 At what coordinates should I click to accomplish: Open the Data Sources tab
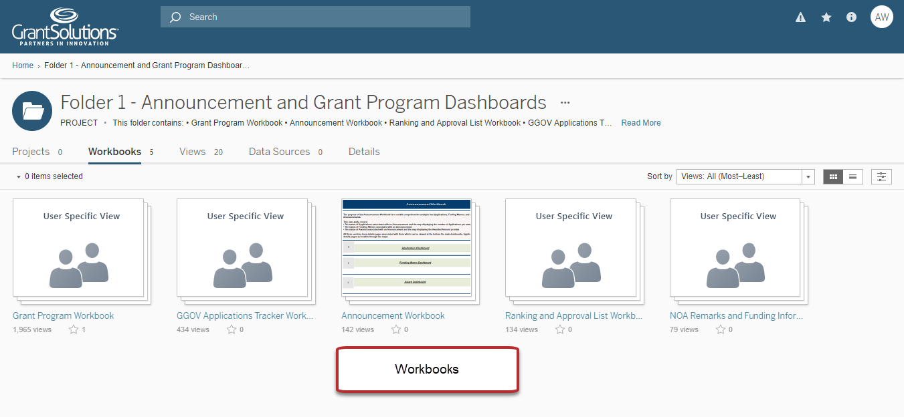(279, 152)
